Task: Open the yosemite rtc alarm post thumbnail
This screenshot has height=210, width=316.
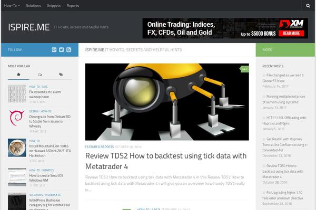Action: pos(17,93)
